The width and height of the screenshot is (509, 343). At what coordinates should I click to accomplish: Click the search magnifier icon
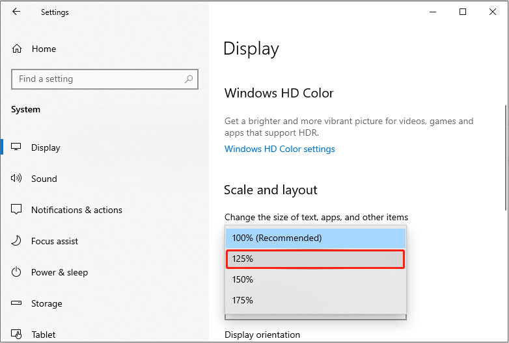click(x=189, y=79)
